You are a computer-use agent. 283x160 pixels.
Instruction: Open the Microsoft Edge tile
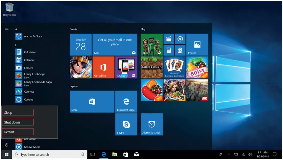pos(126,102)
